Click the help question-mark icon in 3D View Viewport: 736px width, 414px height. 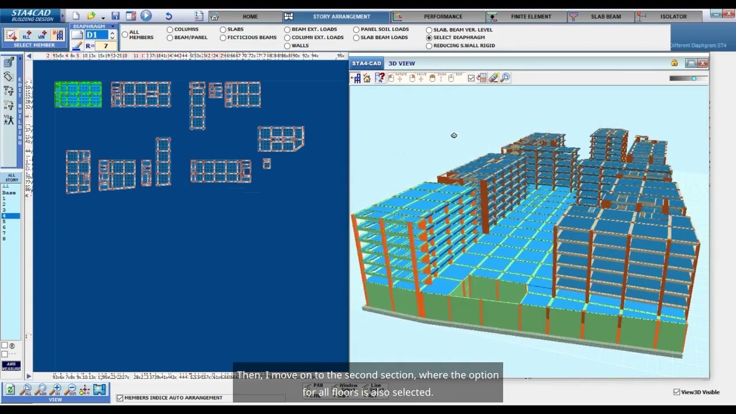pos(379,78)
